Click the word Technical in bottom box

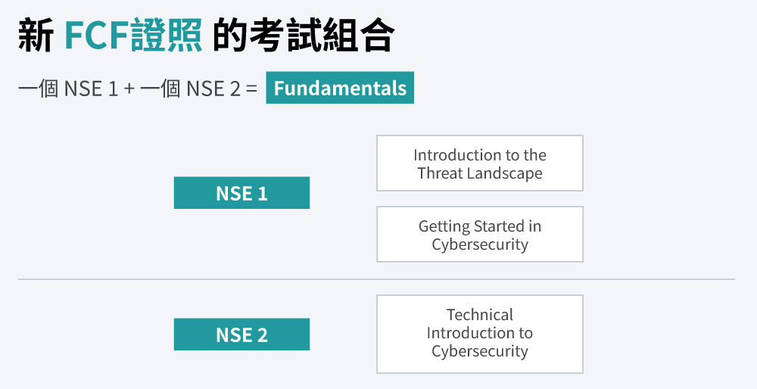click(480, 315)
